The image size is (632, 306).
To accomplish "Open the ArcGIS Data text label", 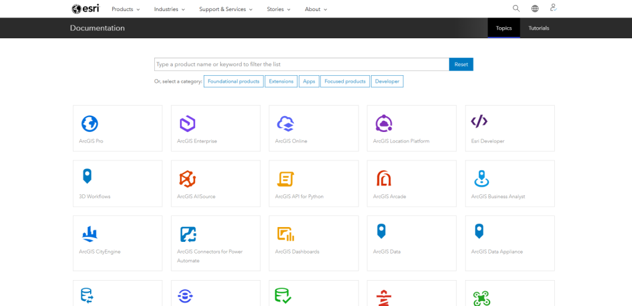I will (386, 252).
